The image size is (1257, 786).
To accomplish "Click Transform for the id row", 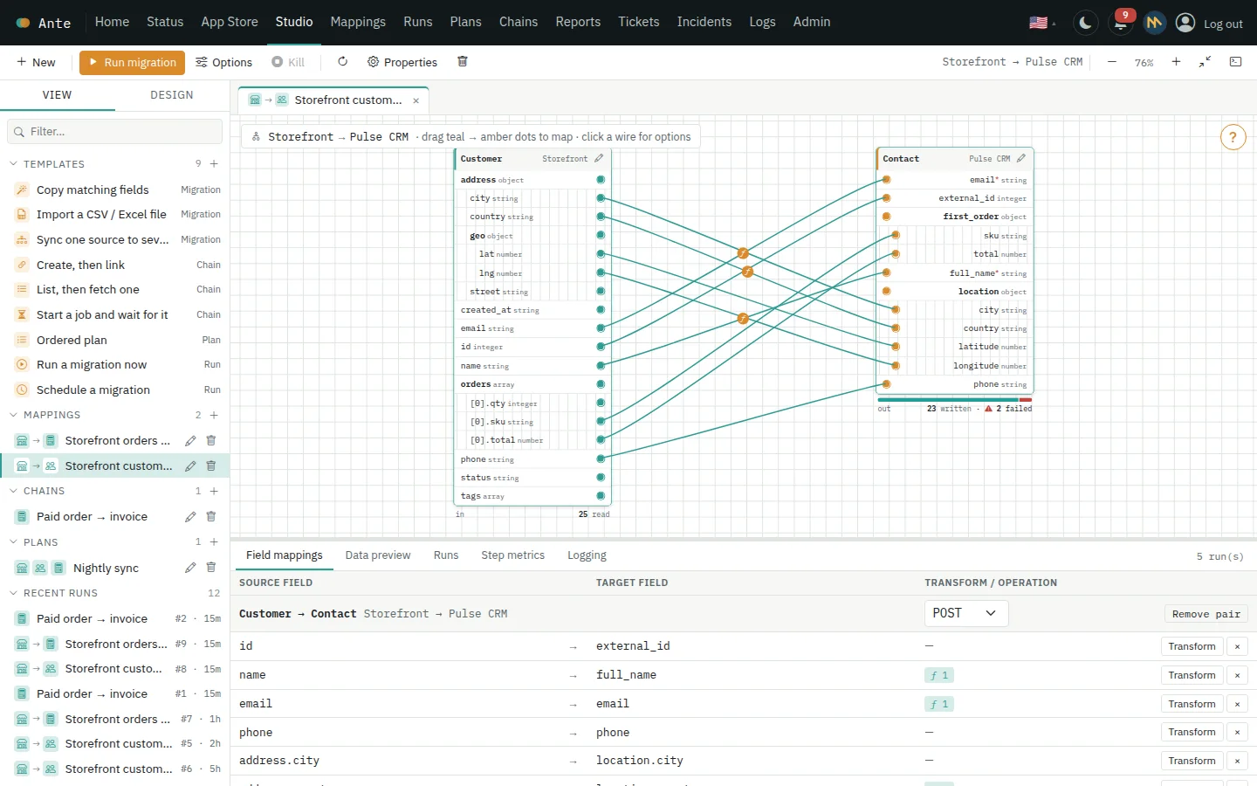I will [1192, 646].
